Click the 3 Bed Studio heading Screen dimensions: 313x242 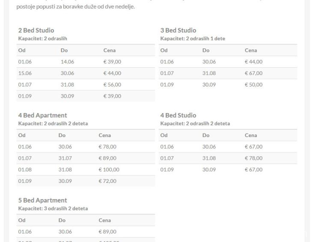point(178,30)
